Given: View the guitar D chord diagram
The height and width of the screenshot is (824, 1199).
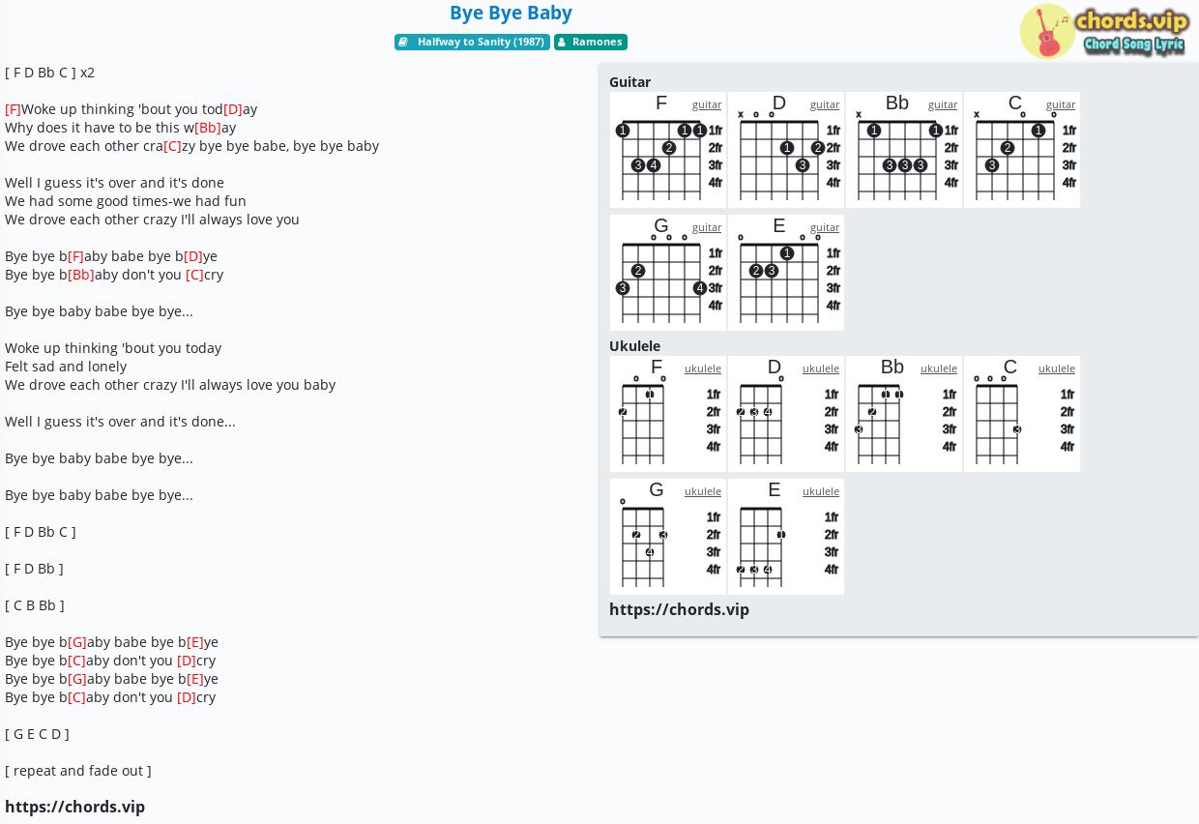Looking at the screenshot, I should pyautogui.click(x=786, y=150).
